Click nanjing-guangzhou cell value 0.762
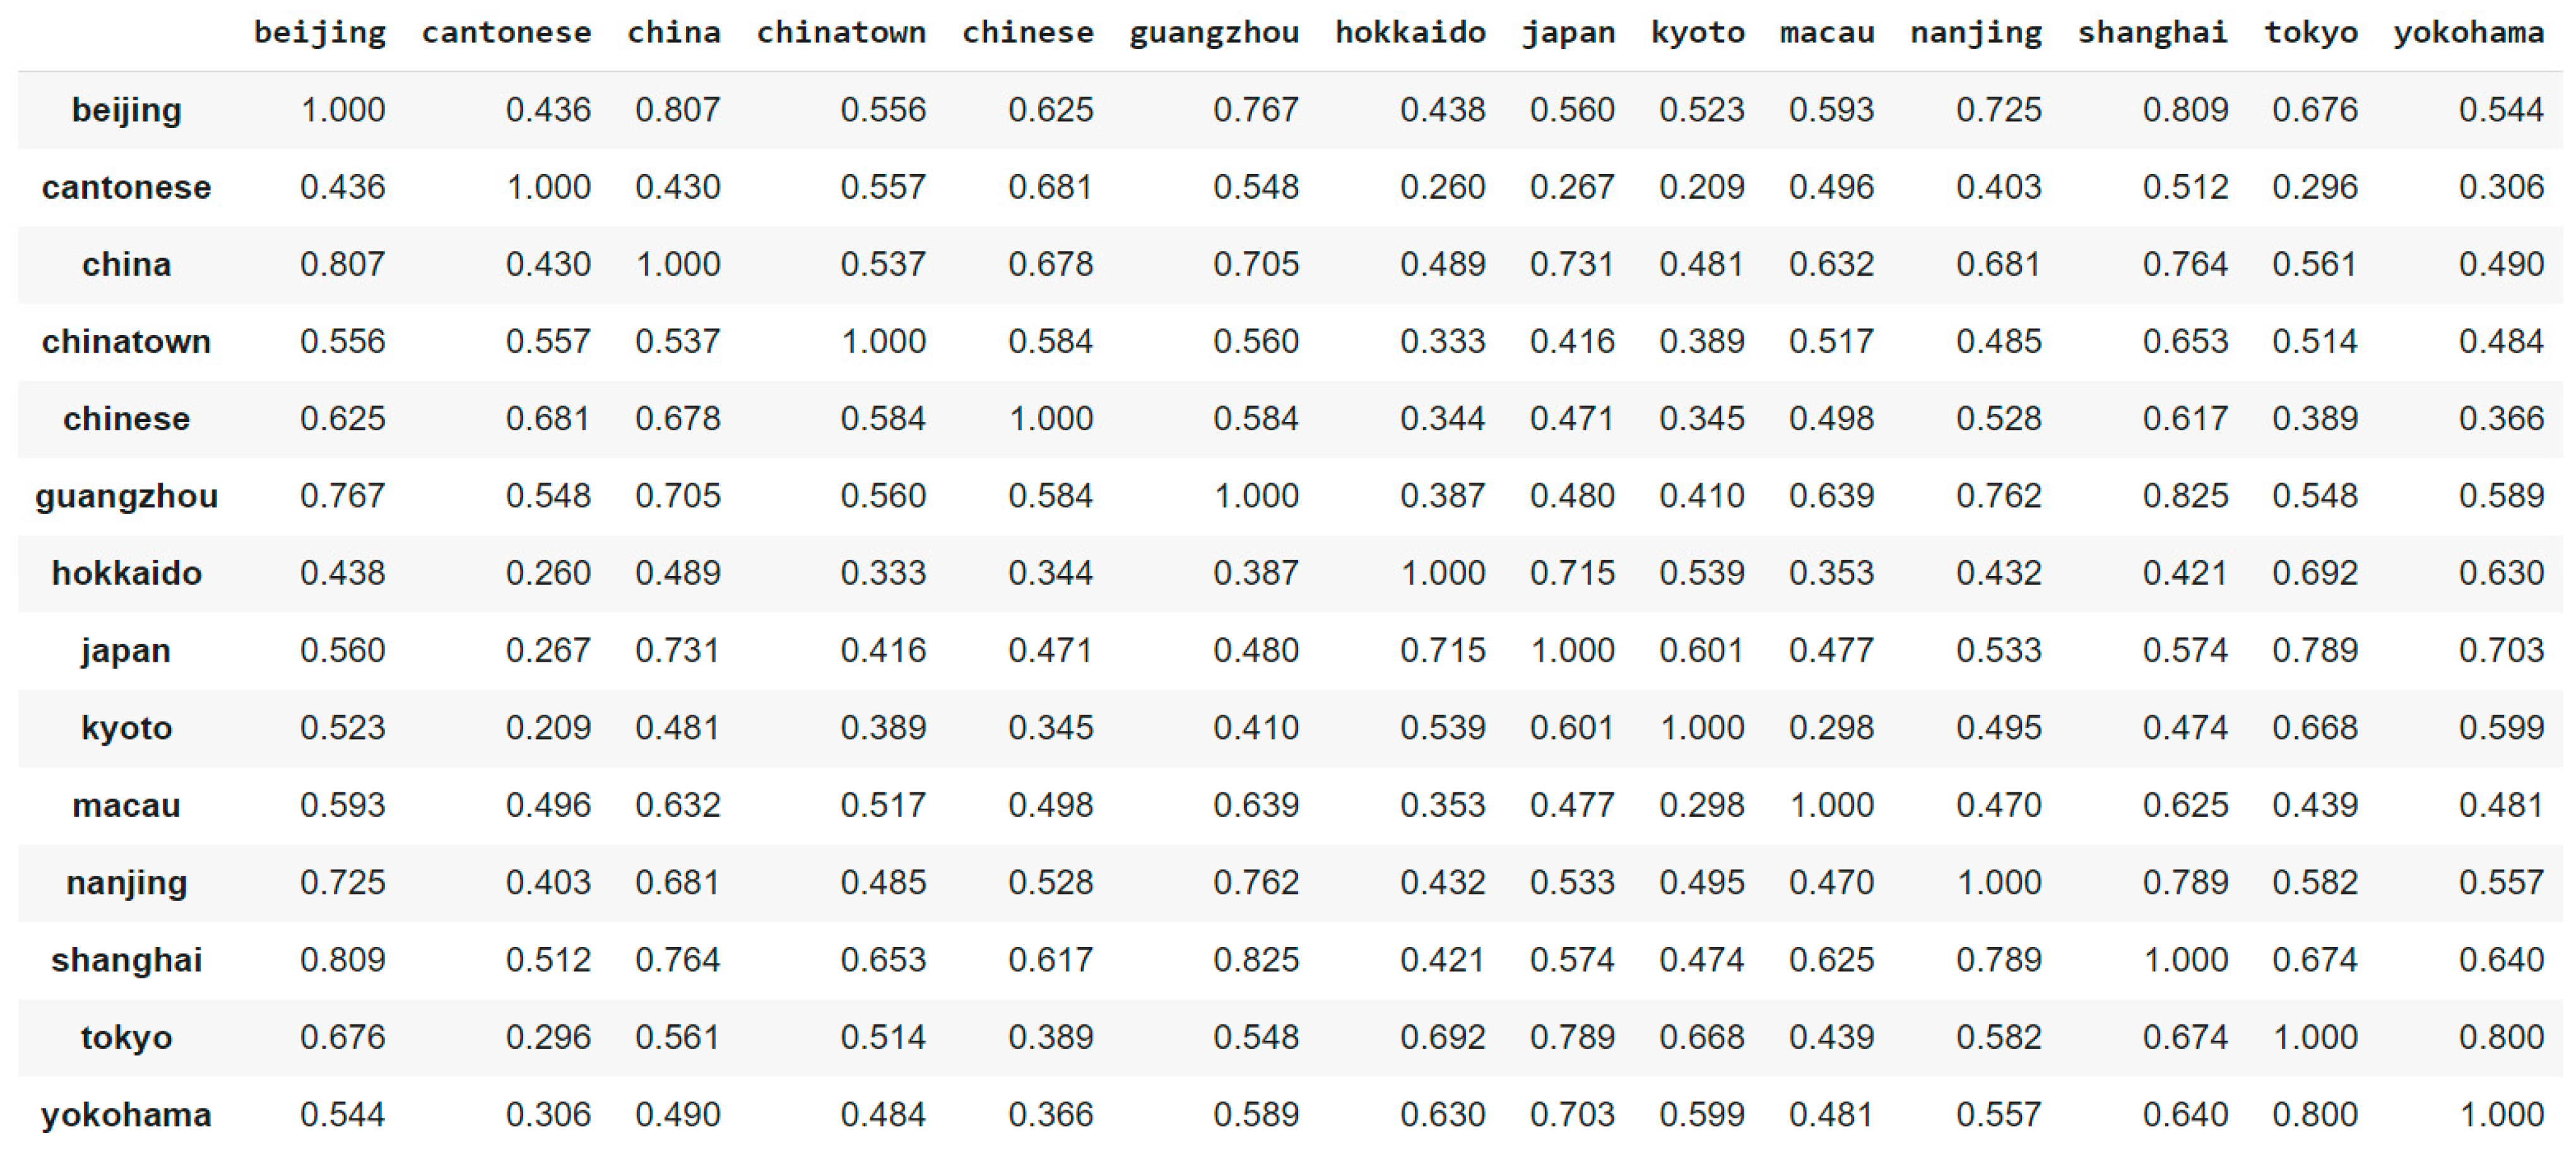 click(1256, 882)
